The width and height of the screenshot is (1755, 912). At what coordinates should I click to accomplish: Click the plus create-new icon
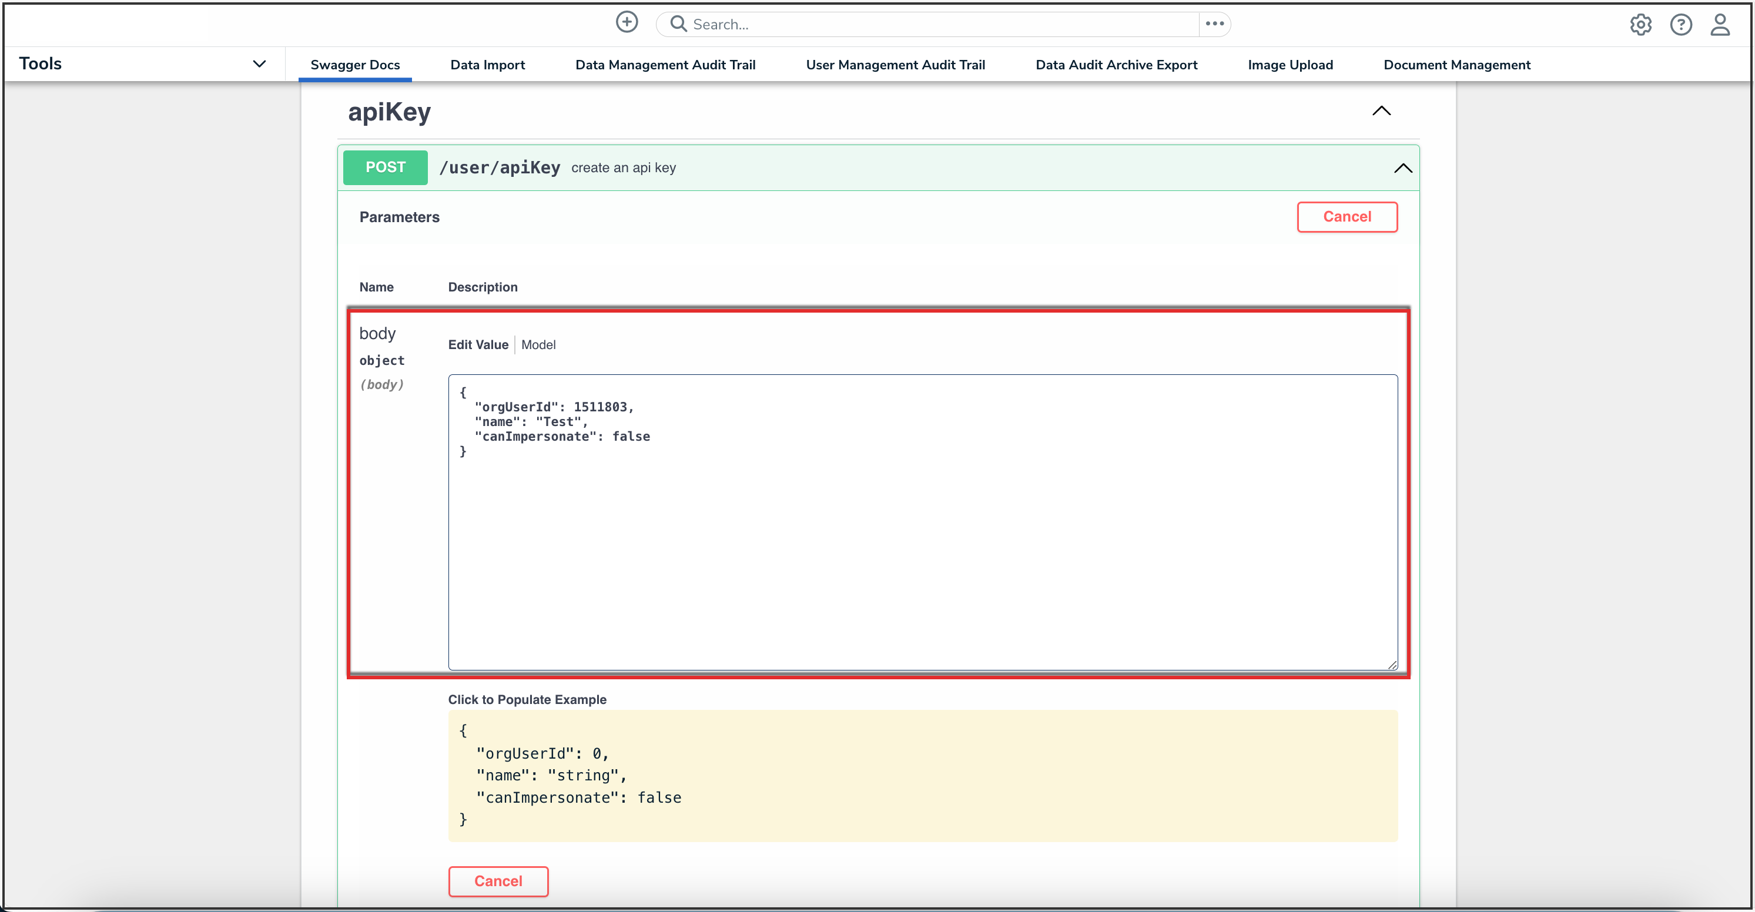(x=626, y=23)
